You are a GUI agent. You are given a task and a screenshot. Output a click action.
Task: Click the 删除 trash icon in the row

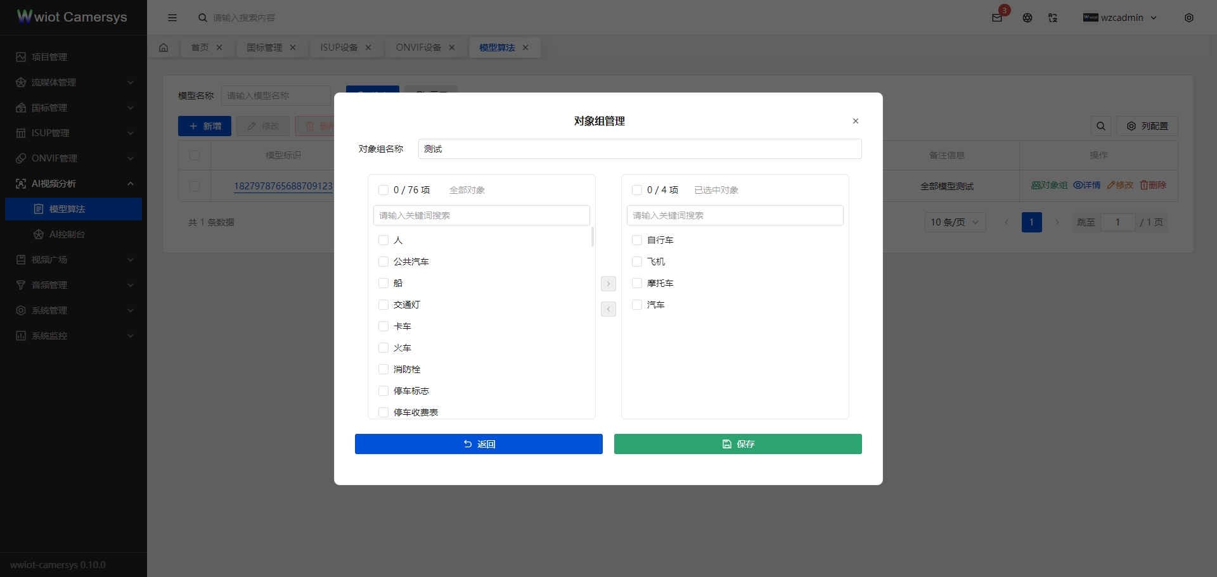[x=1153, y=185]
